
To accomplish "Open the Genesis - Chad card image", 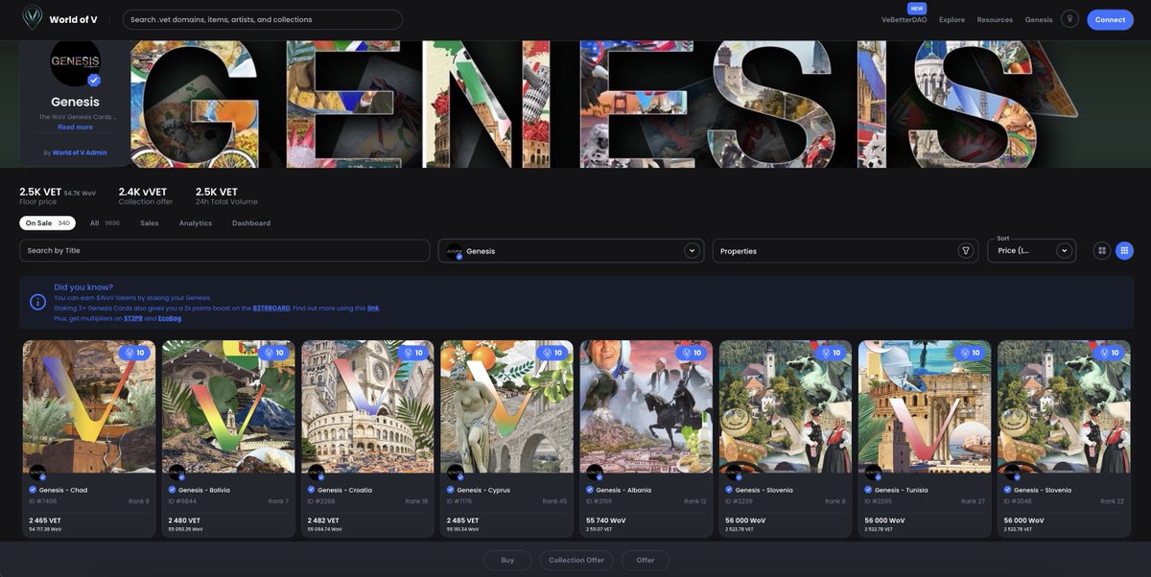I will coord(89,406).
